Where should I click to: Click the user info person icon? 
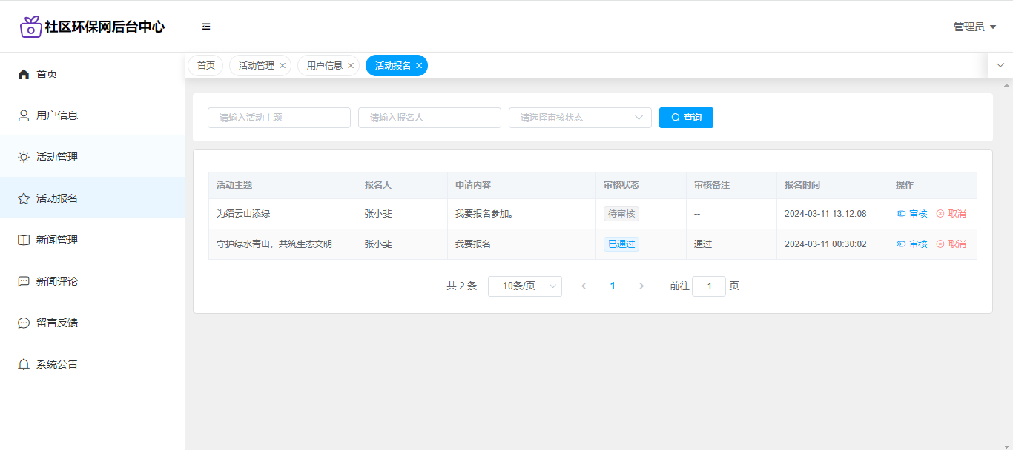pyautogui.click(x=24, y=115)
